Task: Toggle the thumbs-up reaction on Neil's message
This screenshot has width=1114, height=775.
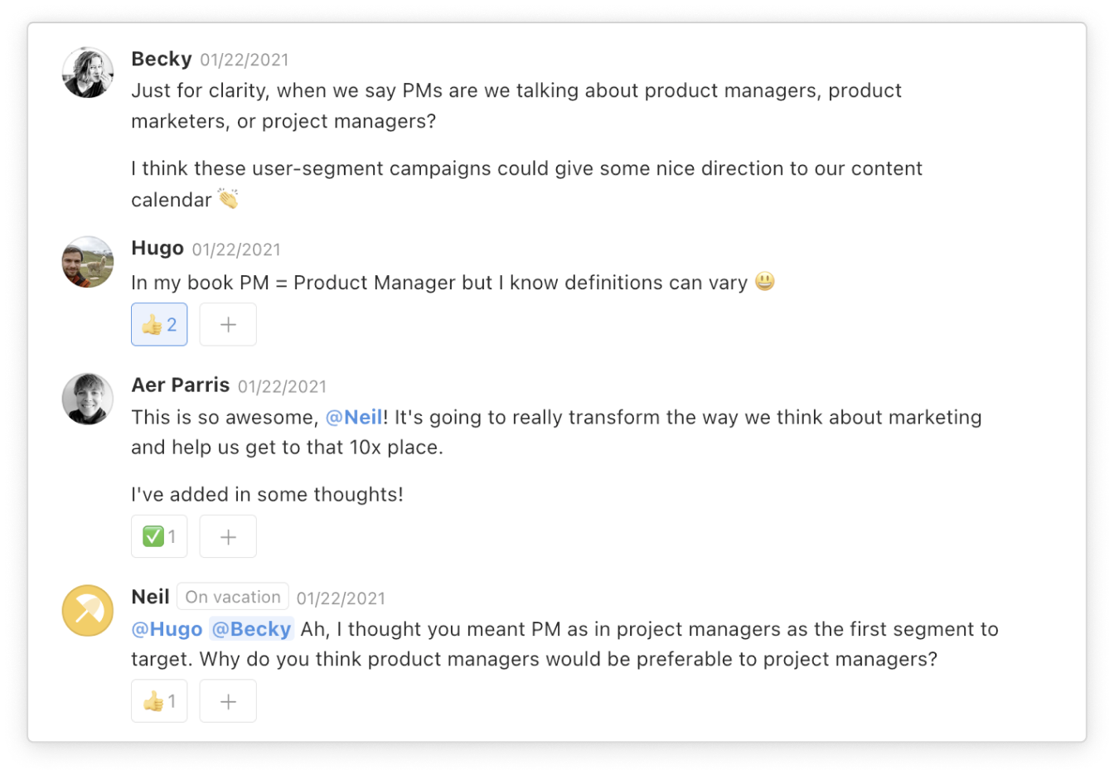Action: [158, 700]
